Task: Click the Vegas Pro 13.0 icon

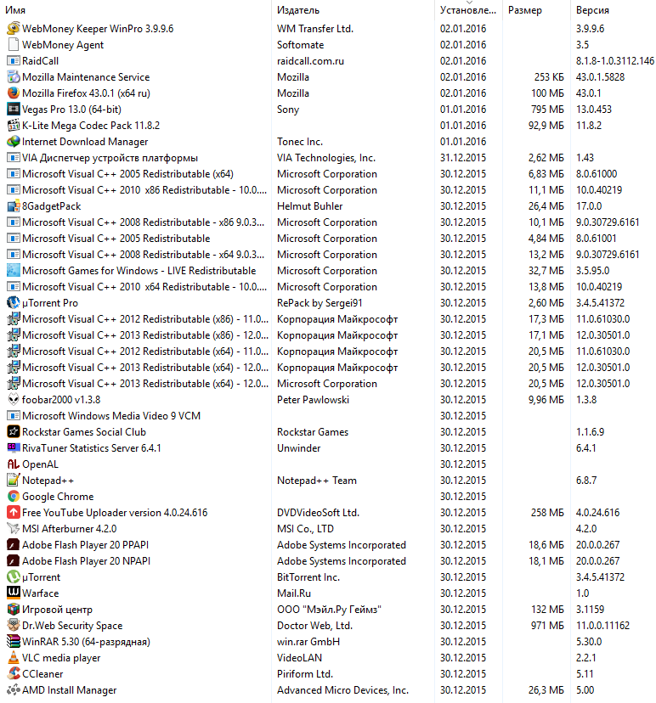Action: pos(14,109)
